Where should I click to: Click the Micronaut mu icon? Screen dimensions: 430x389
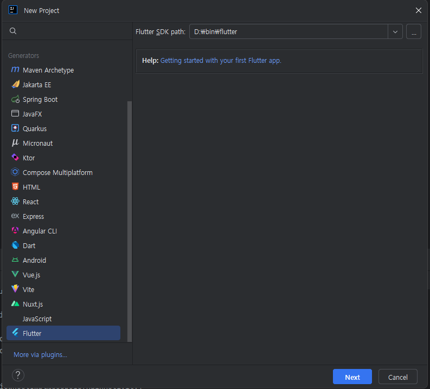(15, 142)
